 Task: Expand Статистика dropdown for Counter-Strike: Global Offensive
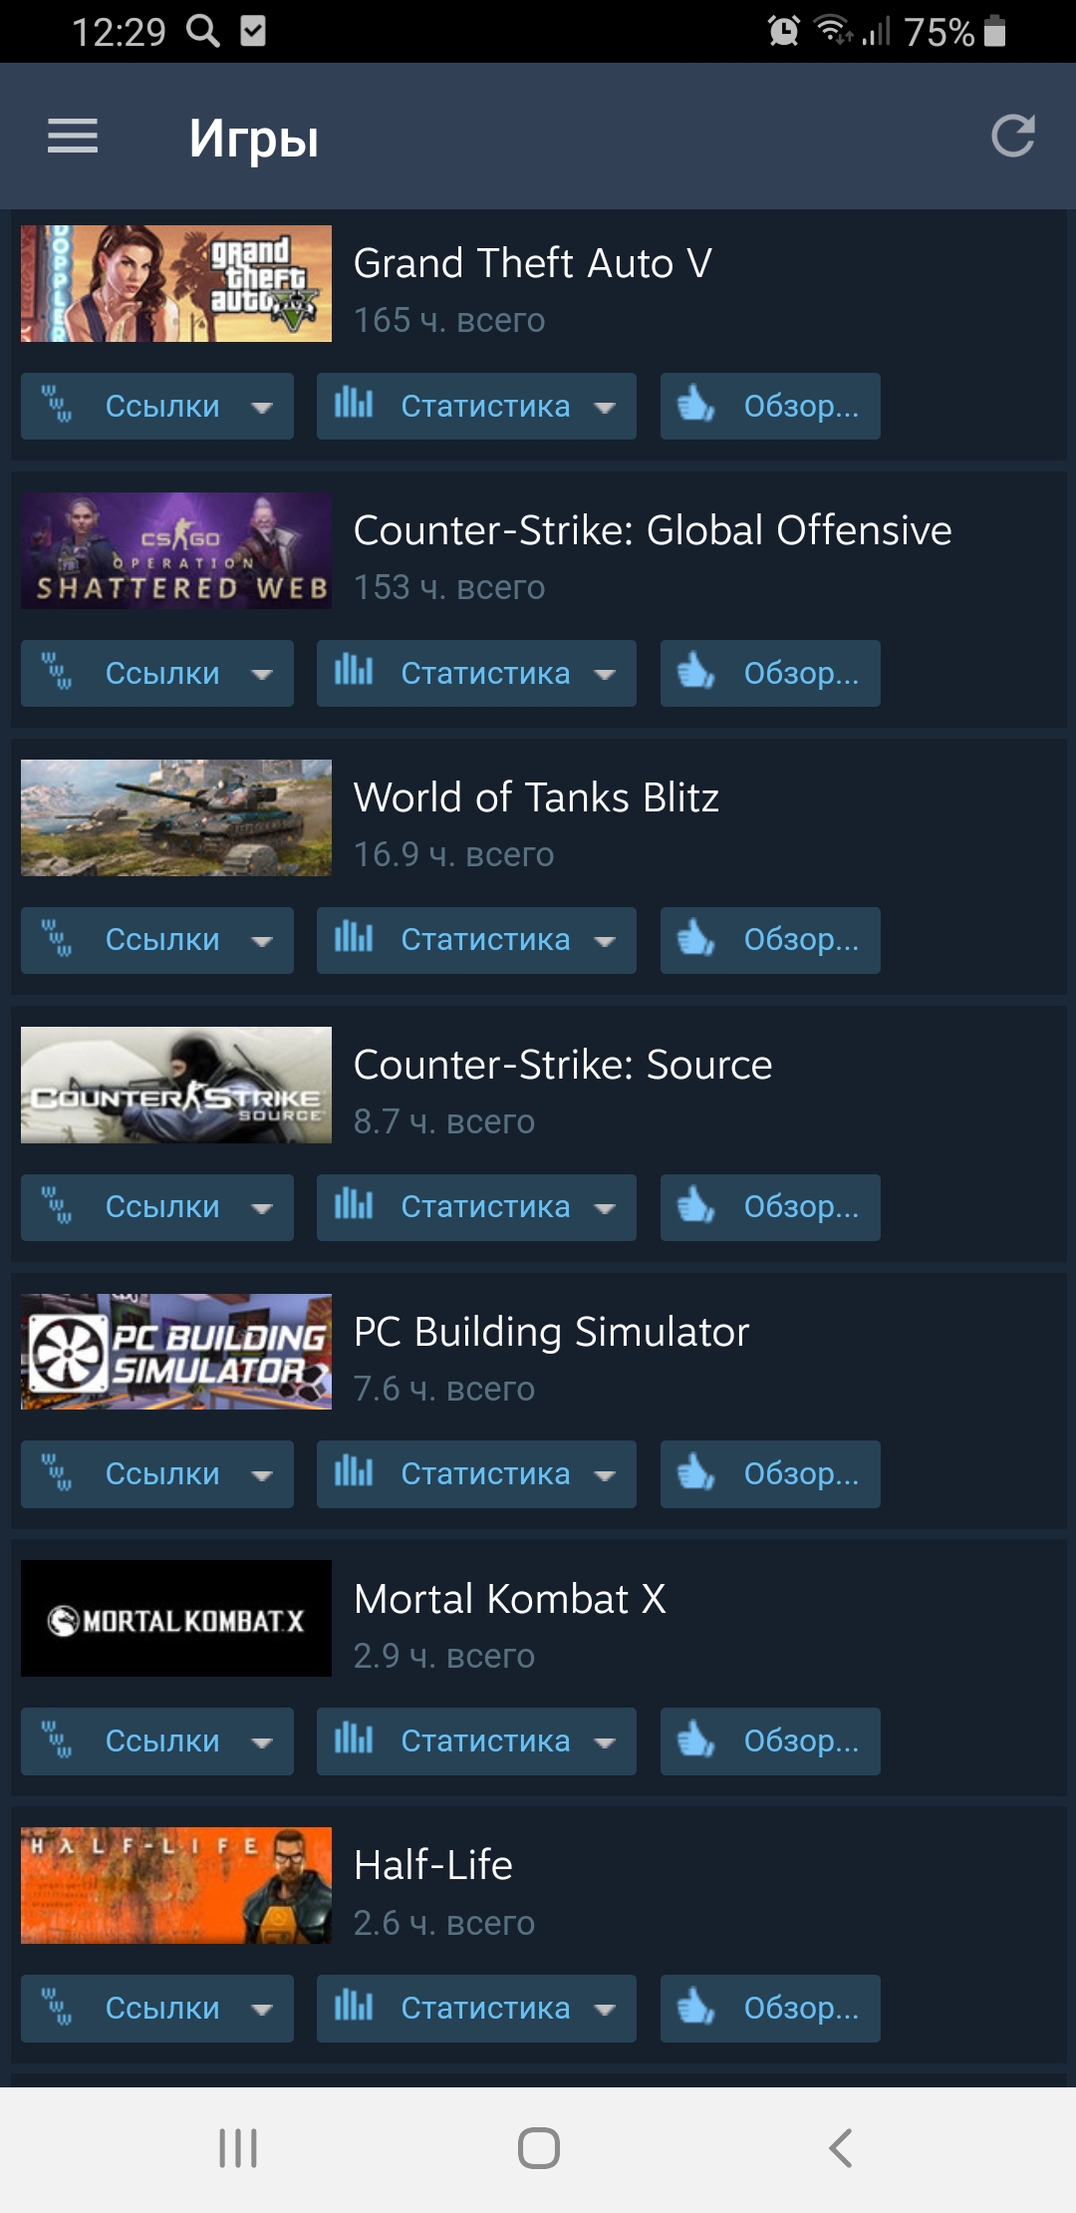[x=476, y=673]
